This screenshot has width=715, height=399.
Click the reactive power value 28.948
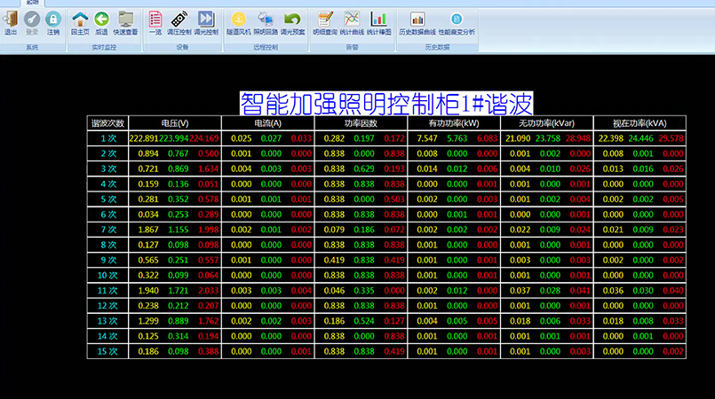[577, 138]
